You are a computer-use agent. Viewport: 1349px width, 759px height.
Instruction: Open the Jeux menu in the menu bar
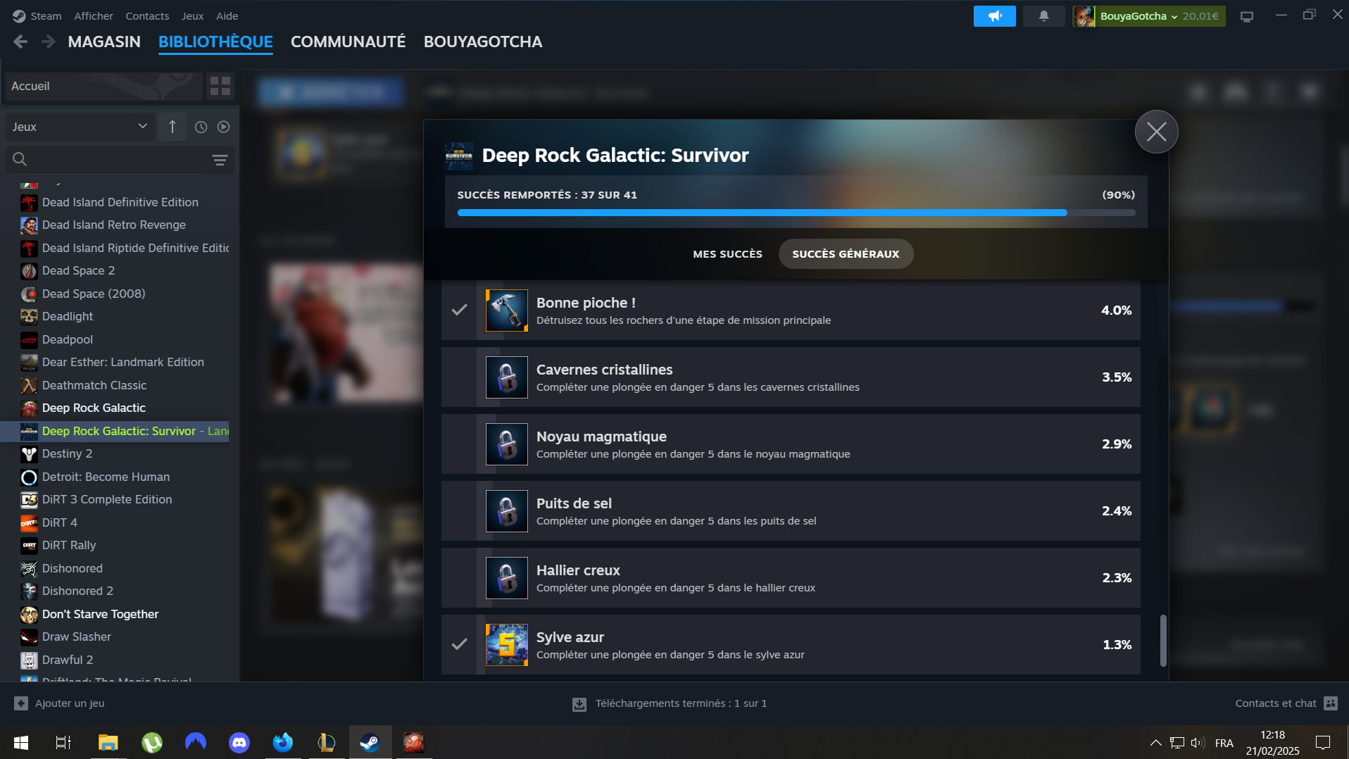(192, 16)
